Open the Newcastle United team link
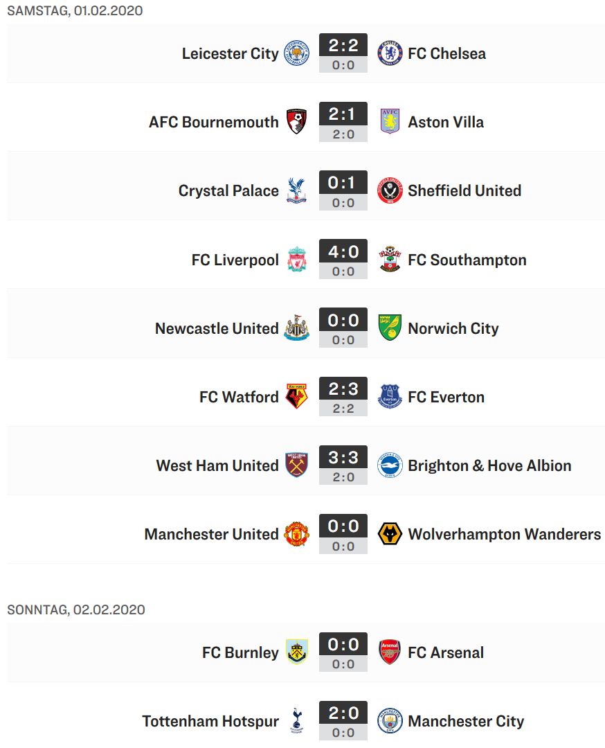This screenshot has width=605, height=748. 217,328
